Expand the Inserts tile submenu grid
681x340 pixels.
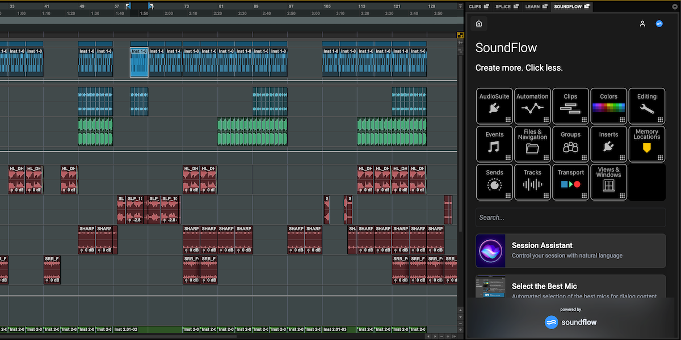pos(621,156)
